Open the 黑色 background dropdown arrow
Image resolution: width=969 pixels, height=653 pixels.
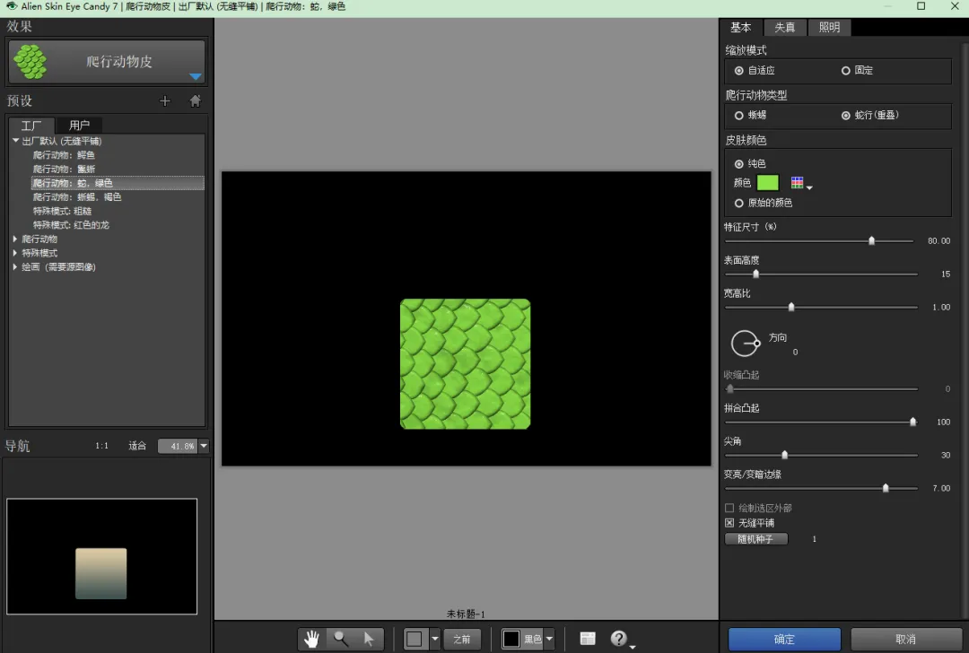pyautogui.click(x=549, y=639)
